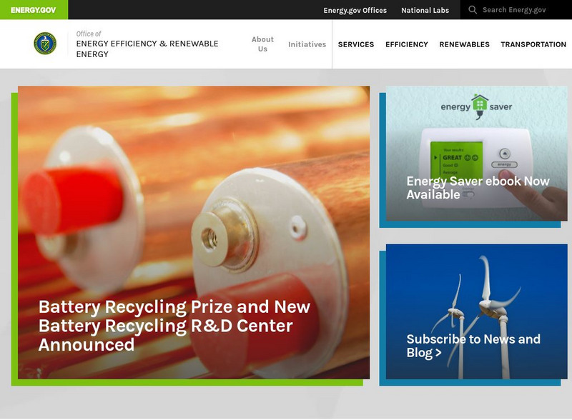Read the Battery Recycling Prize headline
This screenshot has height=420, width=572.
point(174,326)
